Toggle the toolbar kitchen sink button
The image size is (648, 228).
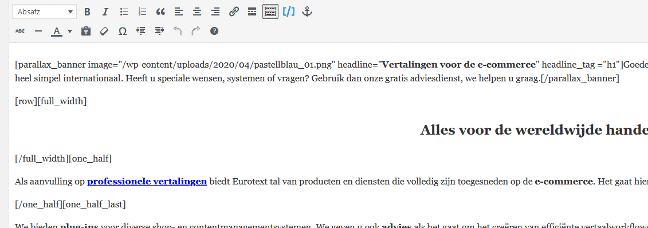pyautogui.click(x=270, y=12)
